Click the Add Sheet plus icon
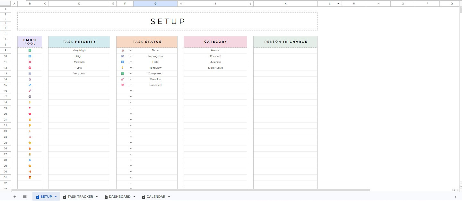This screenshot has width=462, height=201. click(14, 197)
